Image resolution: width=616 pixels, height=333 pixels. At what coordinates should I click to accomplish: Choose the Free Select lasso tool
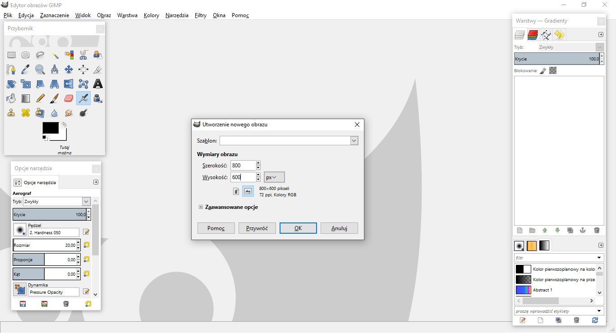(x=40, y=55)
